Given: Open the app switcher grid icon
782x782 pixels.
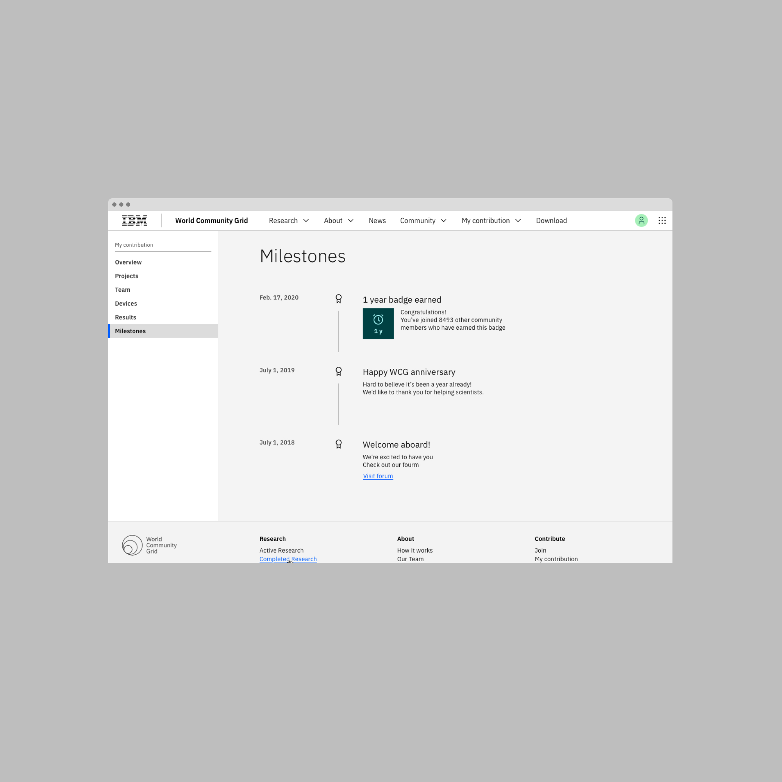Looking at the screenshot, I should 662,220.
